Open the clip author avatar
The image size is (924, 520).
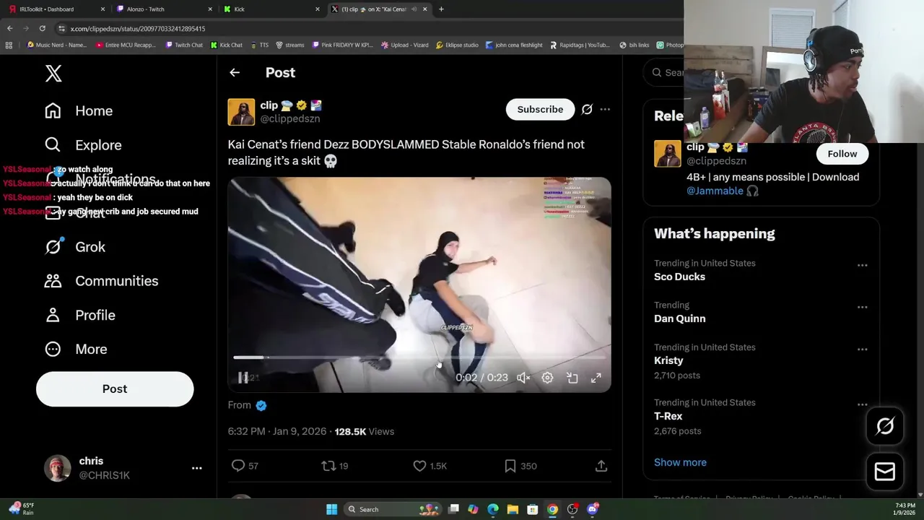[x=241, y=112]
